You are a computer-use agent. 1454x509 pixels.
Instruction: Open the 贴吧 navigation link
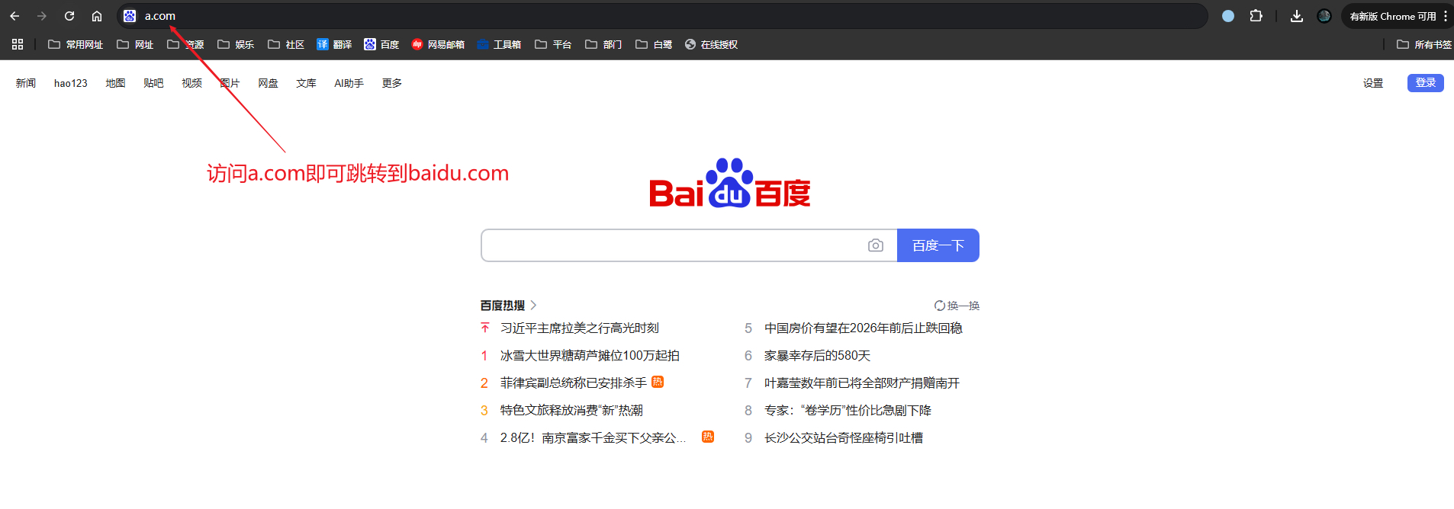click(x=153, y=83)
